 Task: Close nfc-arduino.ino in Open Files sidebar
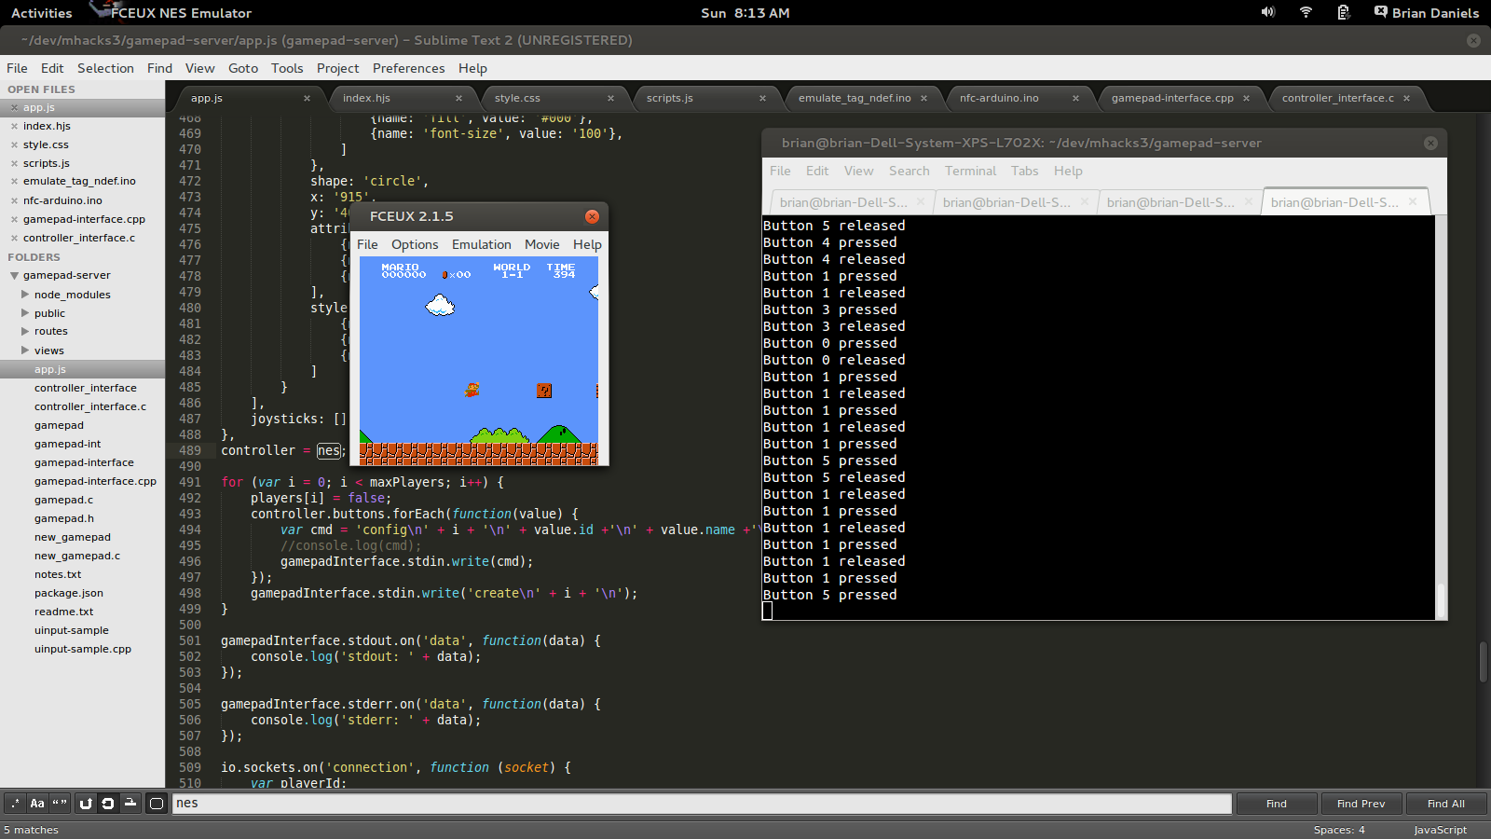pos(14,200)
